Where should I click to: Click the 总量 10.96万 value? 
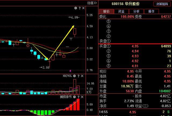click(x=127, y=86)
